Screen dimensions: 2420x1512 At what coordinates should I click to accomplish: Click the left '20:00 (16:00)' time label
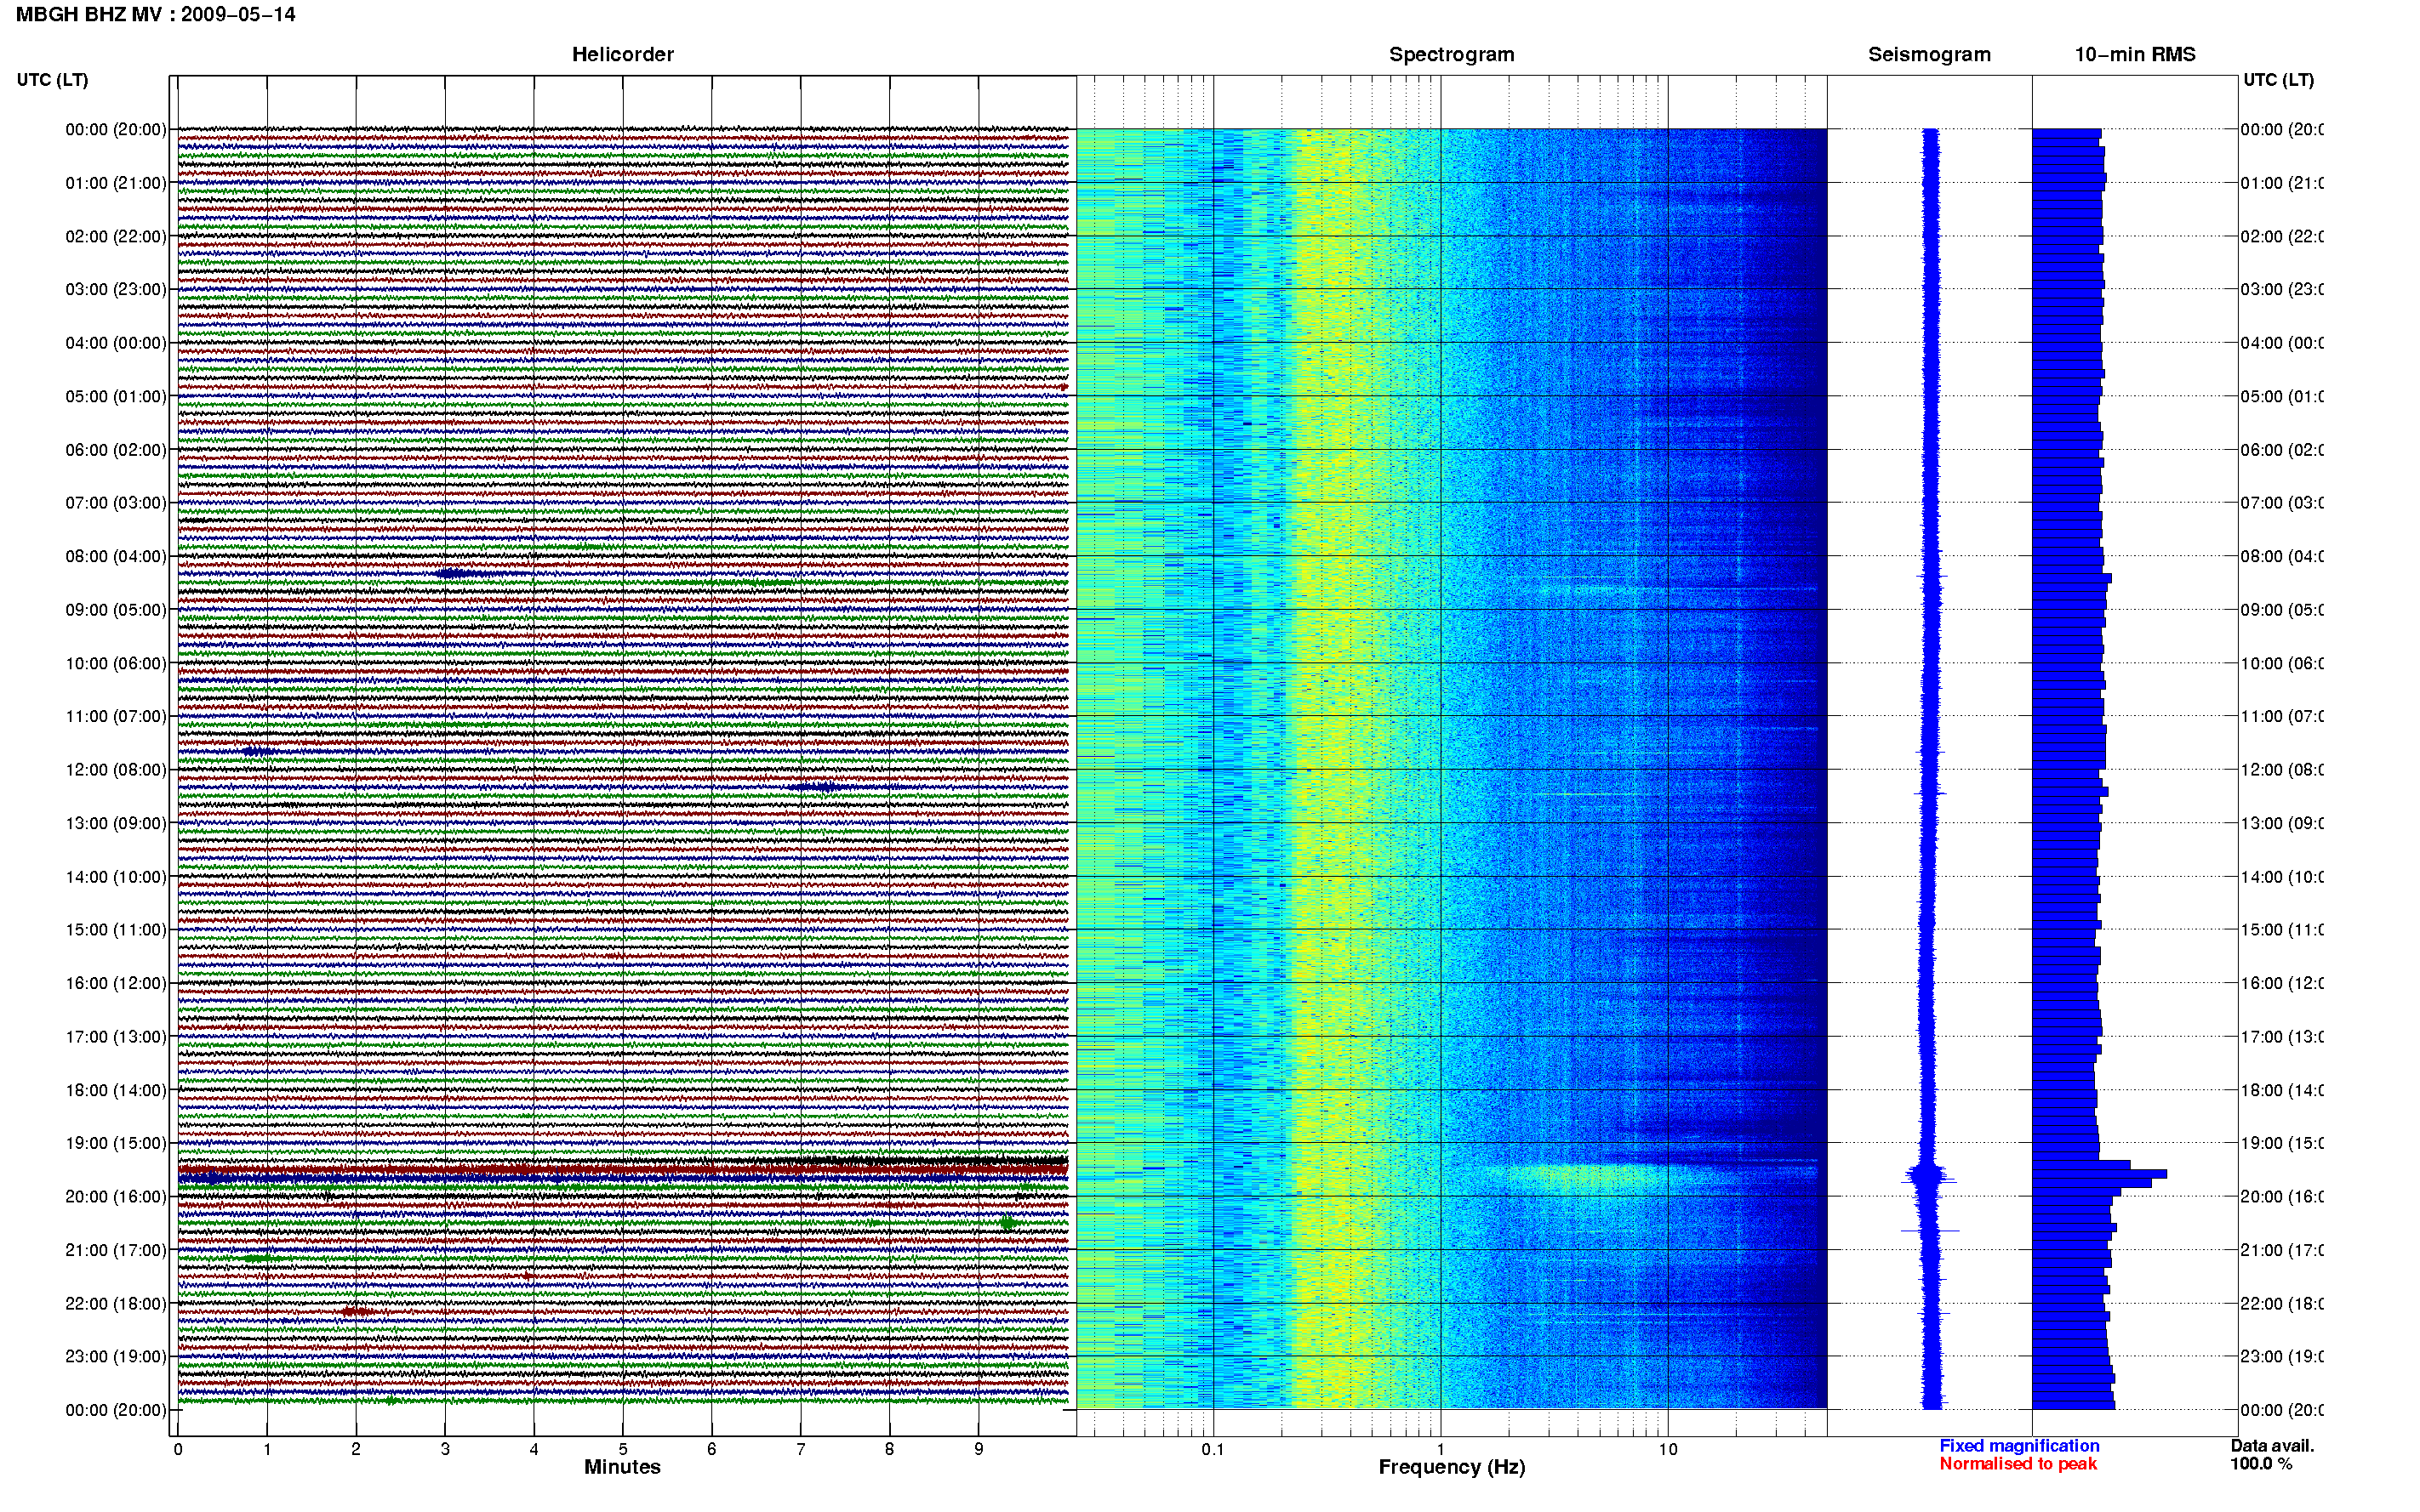point(116,1197)
